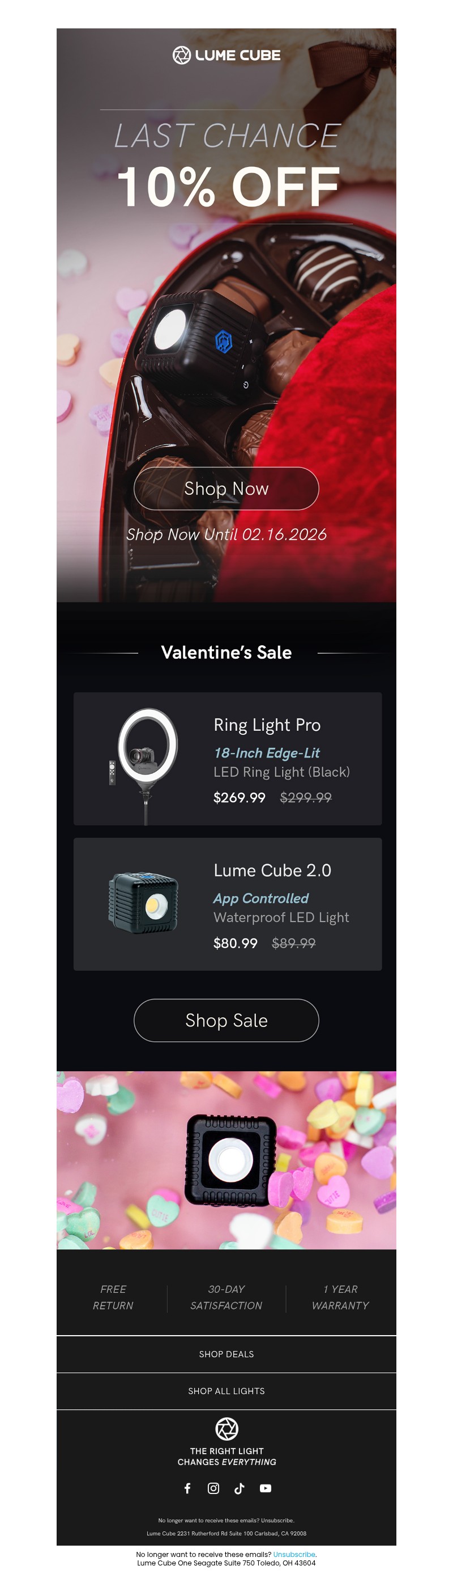Click the 18-Inch Edge-Lit description link
This screenshot has height=1595, width=453.
tap(266, 753)
